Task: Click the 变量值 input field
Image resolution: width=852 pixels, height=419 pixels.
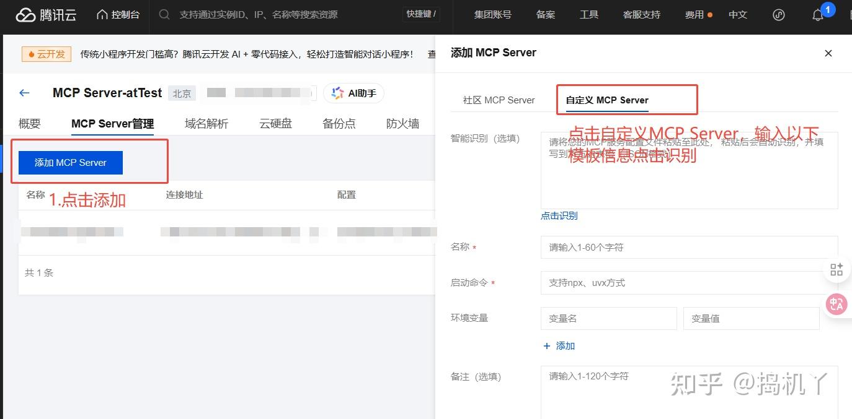Action: pyautogui.click(x=751, y=318)
